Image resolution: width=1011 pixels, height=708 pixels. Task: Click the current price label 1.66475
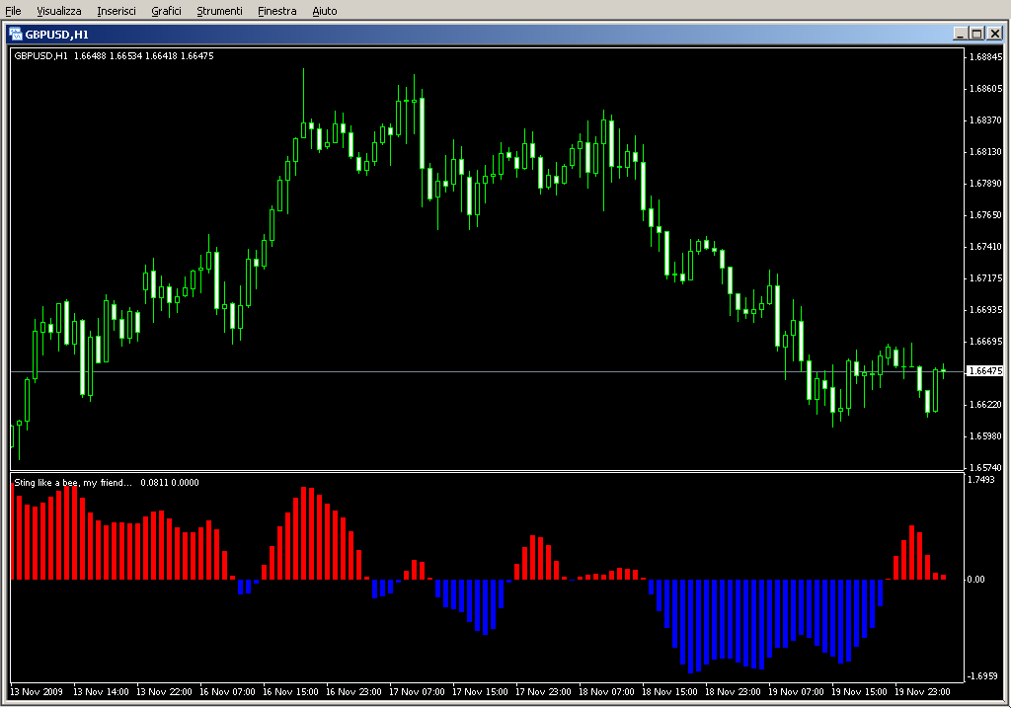pyautogui.click(x=986, y=370)
